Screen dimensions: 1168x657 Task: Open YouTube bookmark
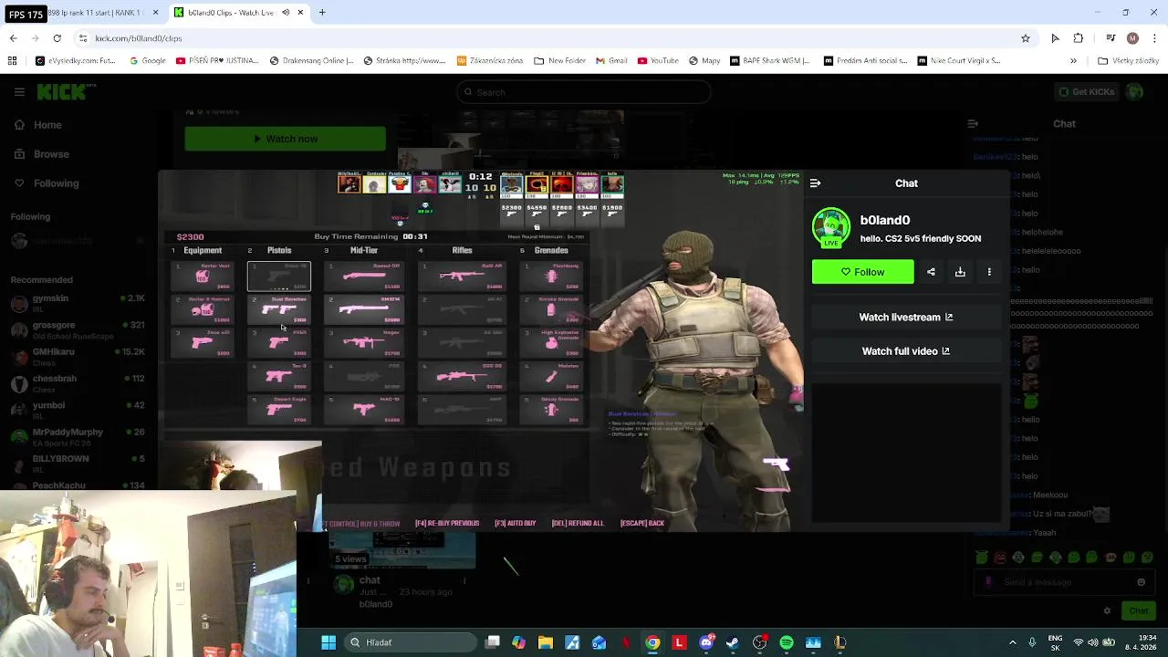658,61
